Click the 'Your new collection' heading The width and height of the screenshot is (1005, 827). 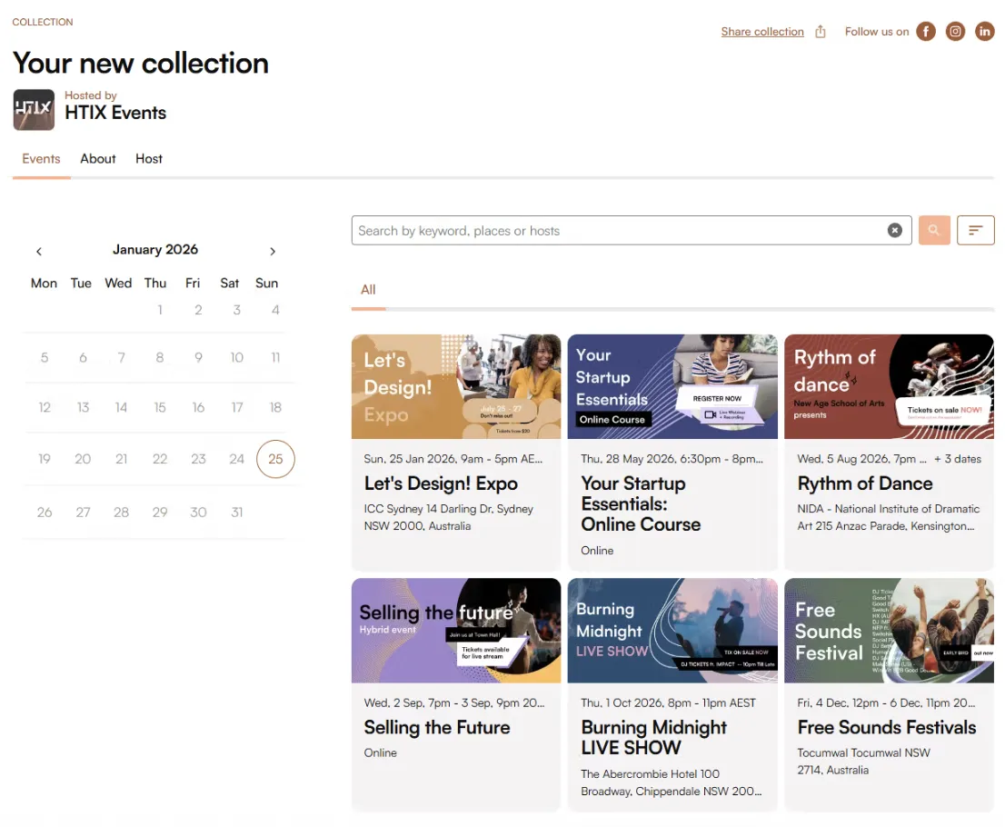pos(140,63)
